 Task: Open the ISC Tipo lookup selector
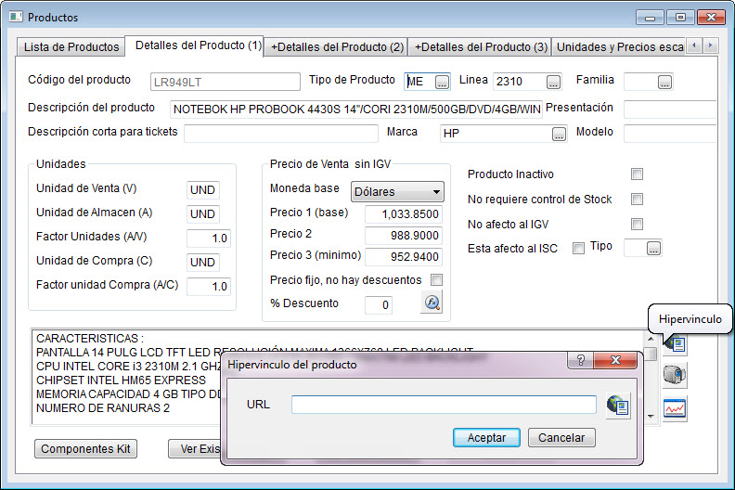click(653, 248)
